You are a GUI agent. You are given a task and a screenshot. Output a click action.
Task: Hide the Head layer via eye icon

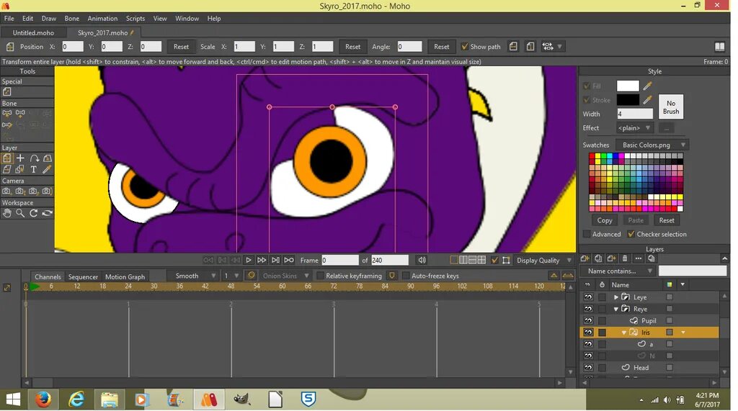click(x=588, y=368)
